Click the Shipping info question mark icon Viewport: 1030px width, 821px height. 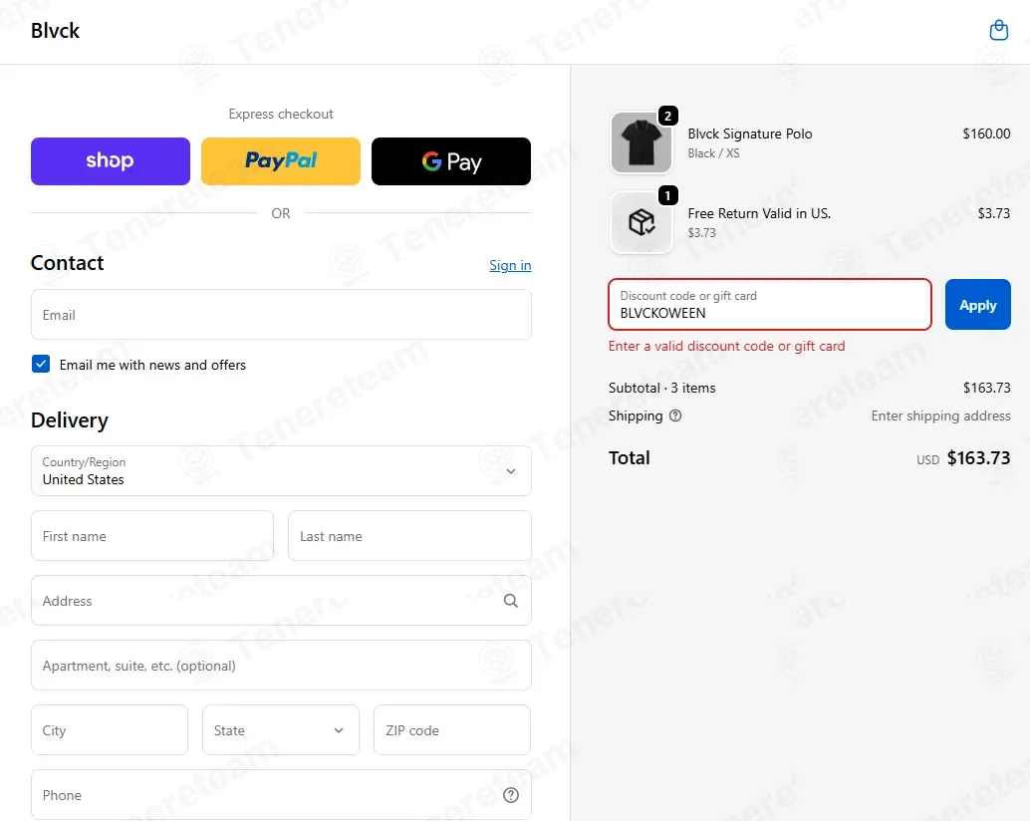tap(675, 415)
